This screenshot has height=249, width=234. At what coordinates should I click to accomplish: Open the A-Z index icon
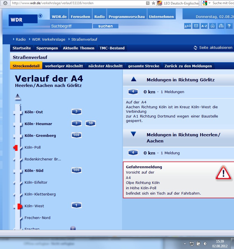coord(204,26)
